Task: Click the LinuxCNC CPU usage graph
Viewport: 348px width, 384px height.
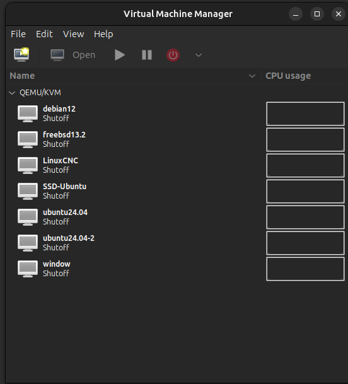Action: click(305, 166)
